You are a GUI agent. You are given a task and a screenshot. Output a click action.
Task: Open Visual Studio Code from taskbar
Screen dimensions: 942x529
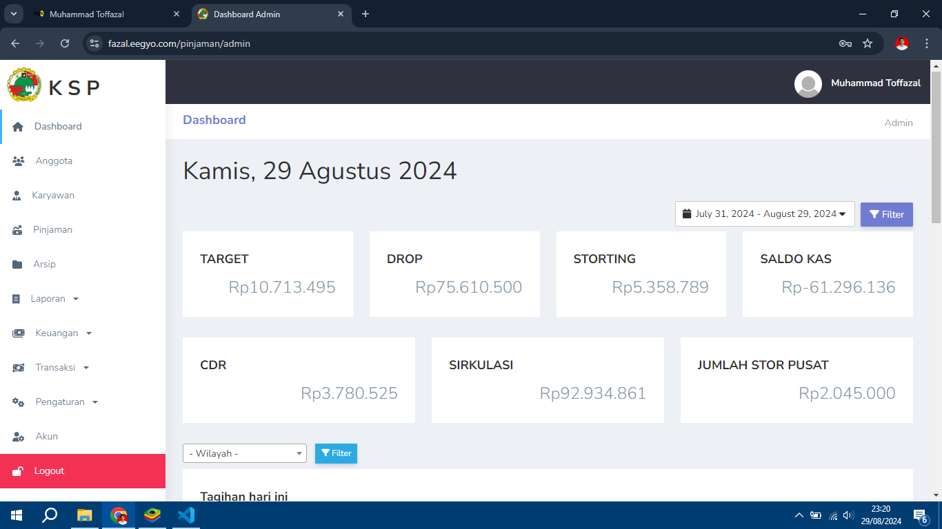point(186,515)
